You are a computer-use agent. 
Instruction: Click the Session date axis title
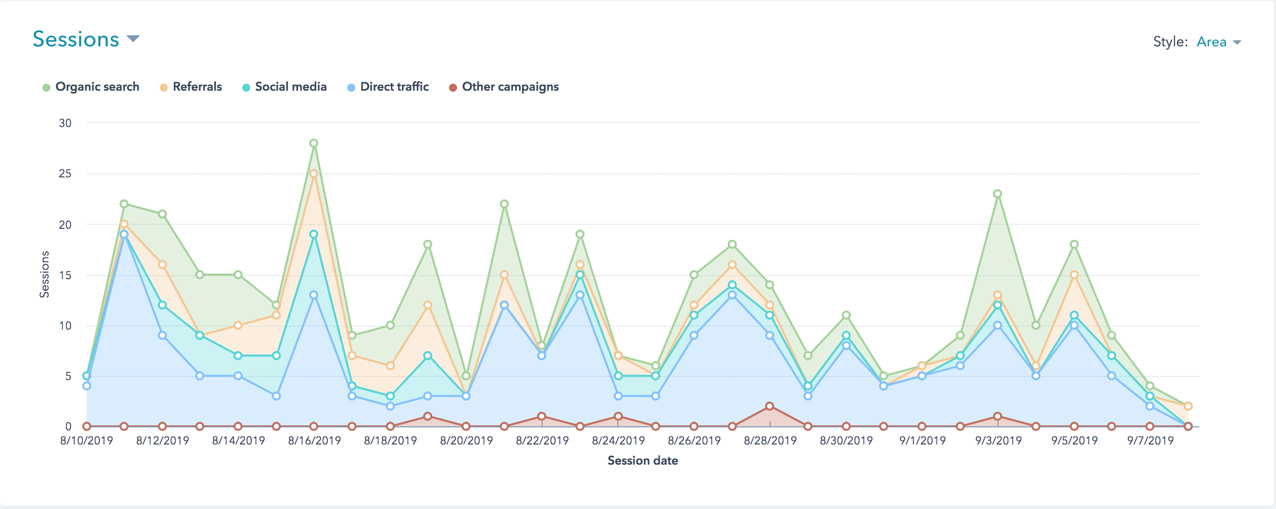click(643, 461)
